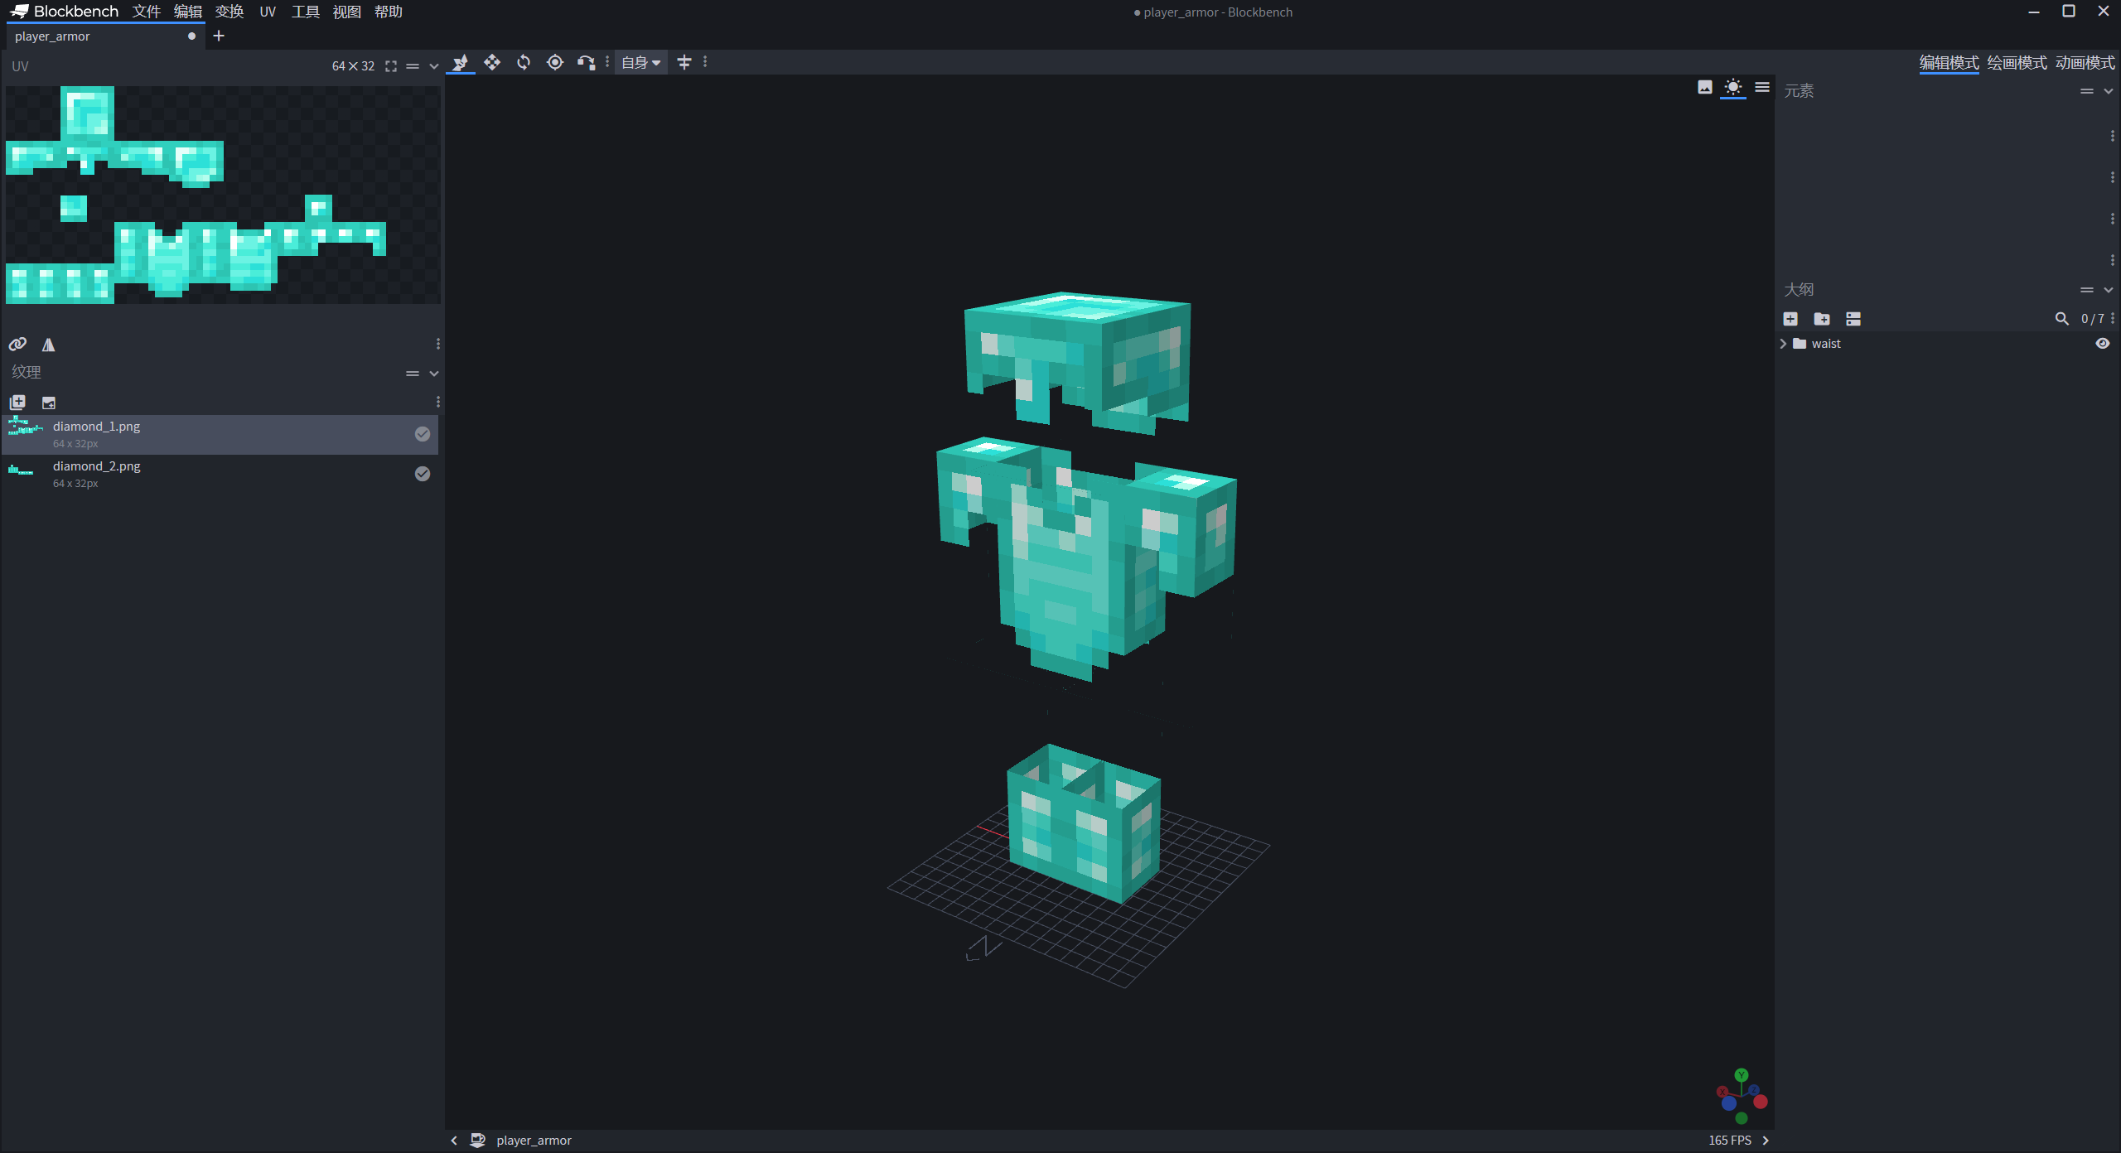Select the Pivot tool

pos(555,62)
